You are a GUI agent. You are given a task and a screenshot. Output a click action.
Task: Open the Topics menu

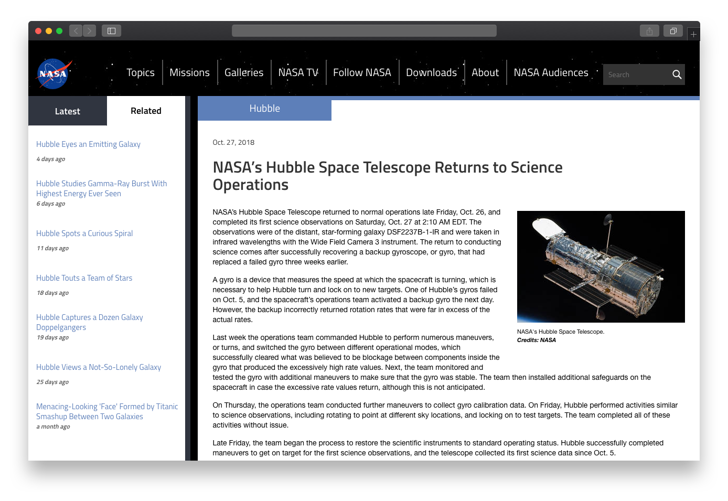[141, 73]
